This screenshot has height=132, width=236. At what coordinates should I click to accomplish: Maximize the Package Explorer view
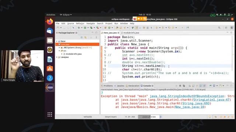click(x=96, y=33)
